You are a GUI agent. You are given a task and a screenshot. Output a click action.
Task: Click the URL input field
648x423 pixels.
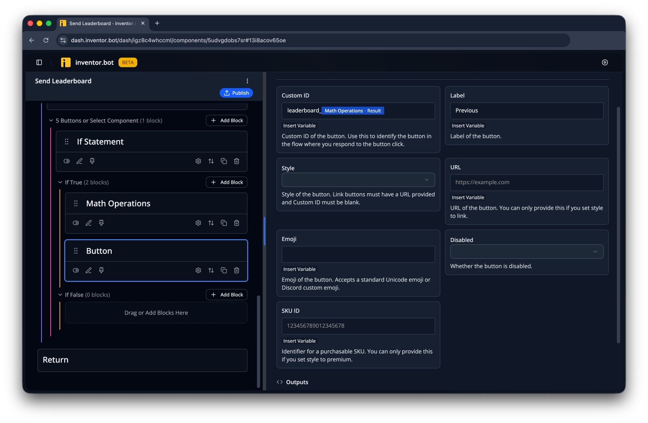(527, 183)
